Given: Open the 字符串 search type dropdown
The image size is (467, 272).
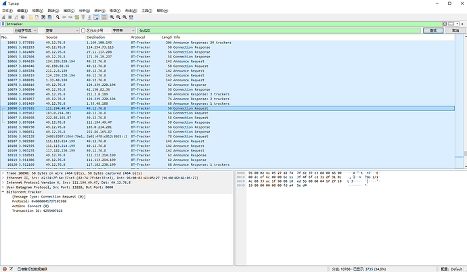Looking at the screenshot, I should (x=124, y=30).
